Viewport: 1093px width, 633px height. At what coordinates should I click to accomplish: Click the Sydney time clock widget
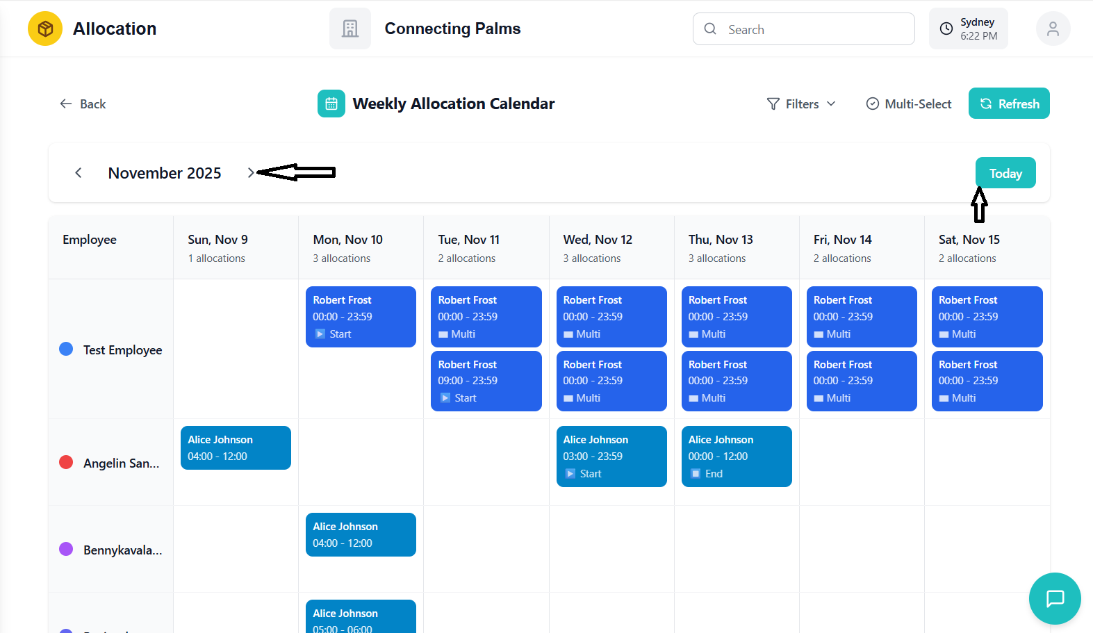(968, 28)
